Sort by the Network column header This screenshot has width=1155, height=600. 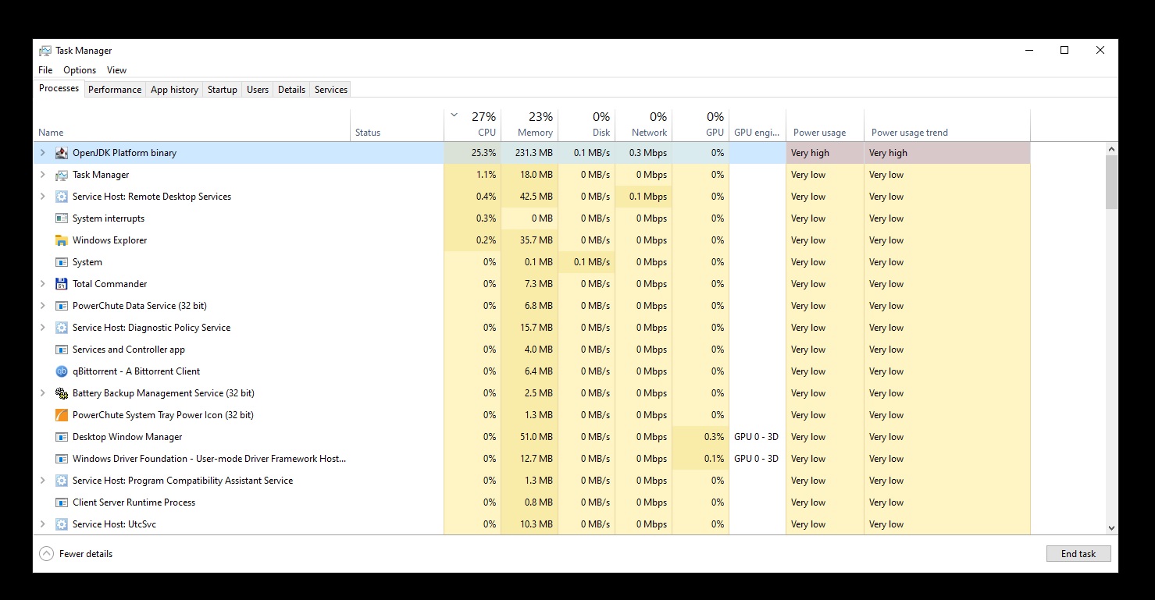pos(643,125)
